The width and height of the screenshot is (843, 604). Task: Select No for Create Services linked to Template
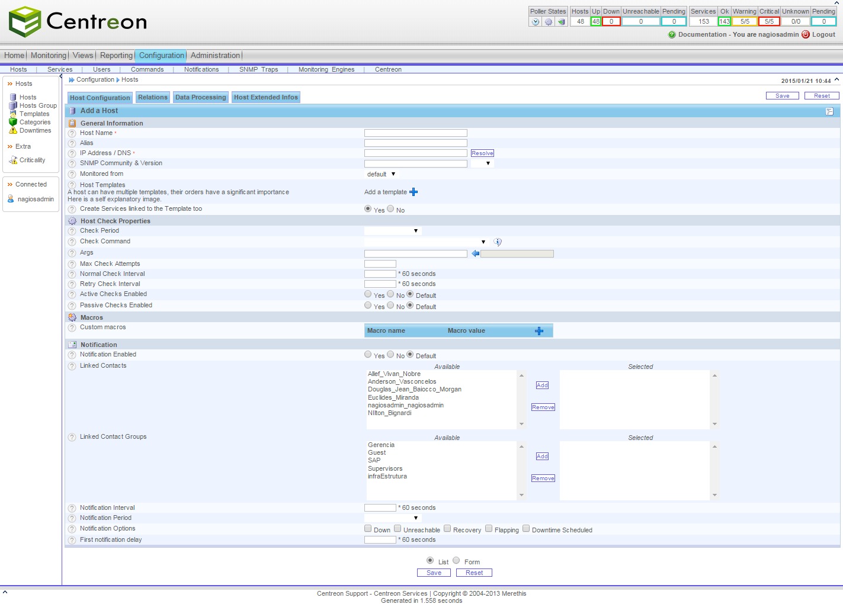tap(390, 208)
